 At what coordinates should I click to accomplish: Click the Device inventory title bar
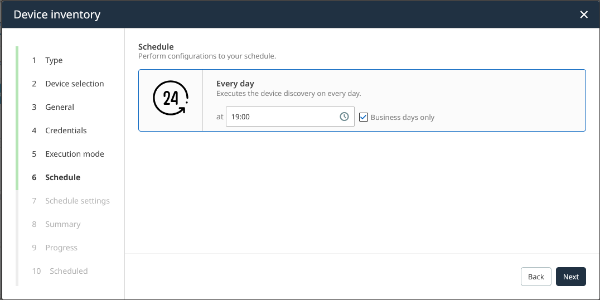click(279, 14)
